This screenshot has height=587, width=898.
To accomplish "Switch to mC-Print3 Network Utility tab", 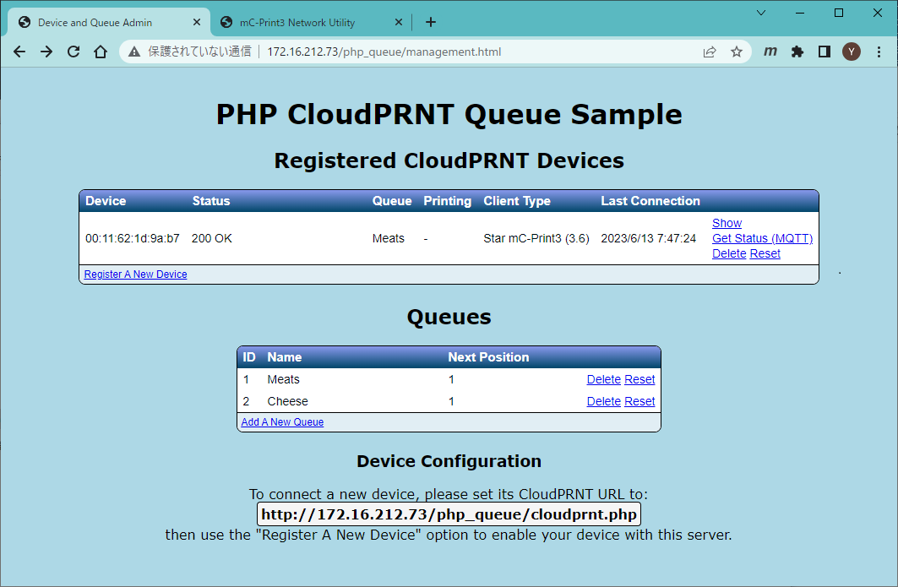I will tap(309, 23).
